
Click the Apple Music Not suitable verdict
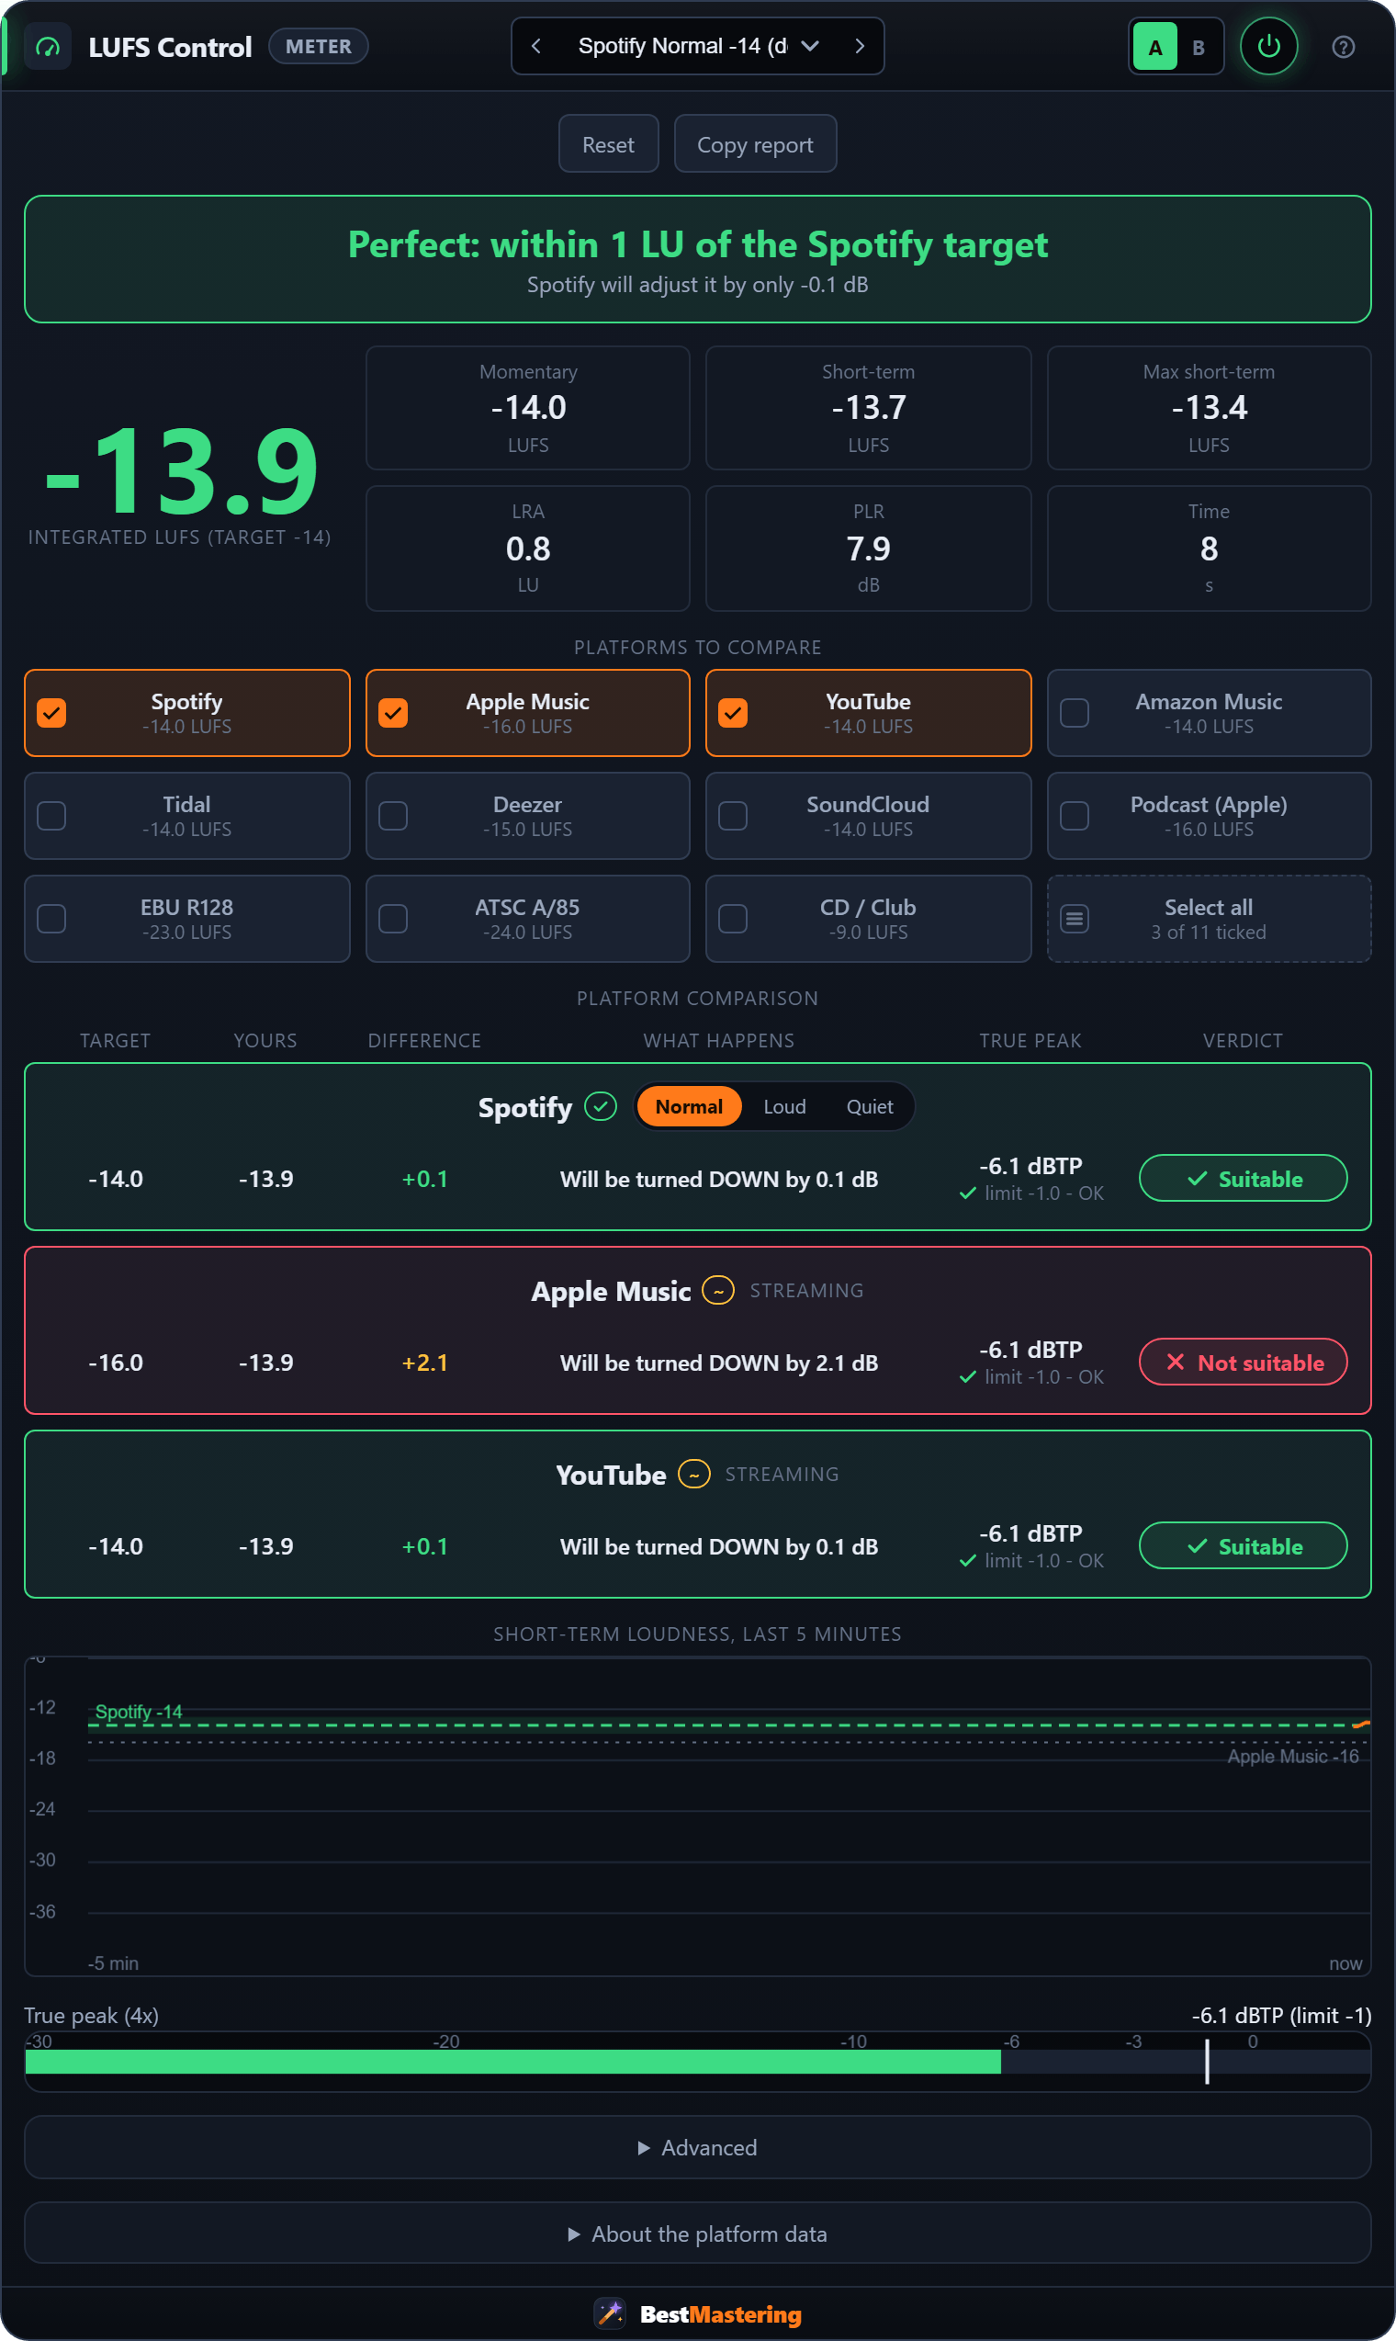[1243, 1362]
